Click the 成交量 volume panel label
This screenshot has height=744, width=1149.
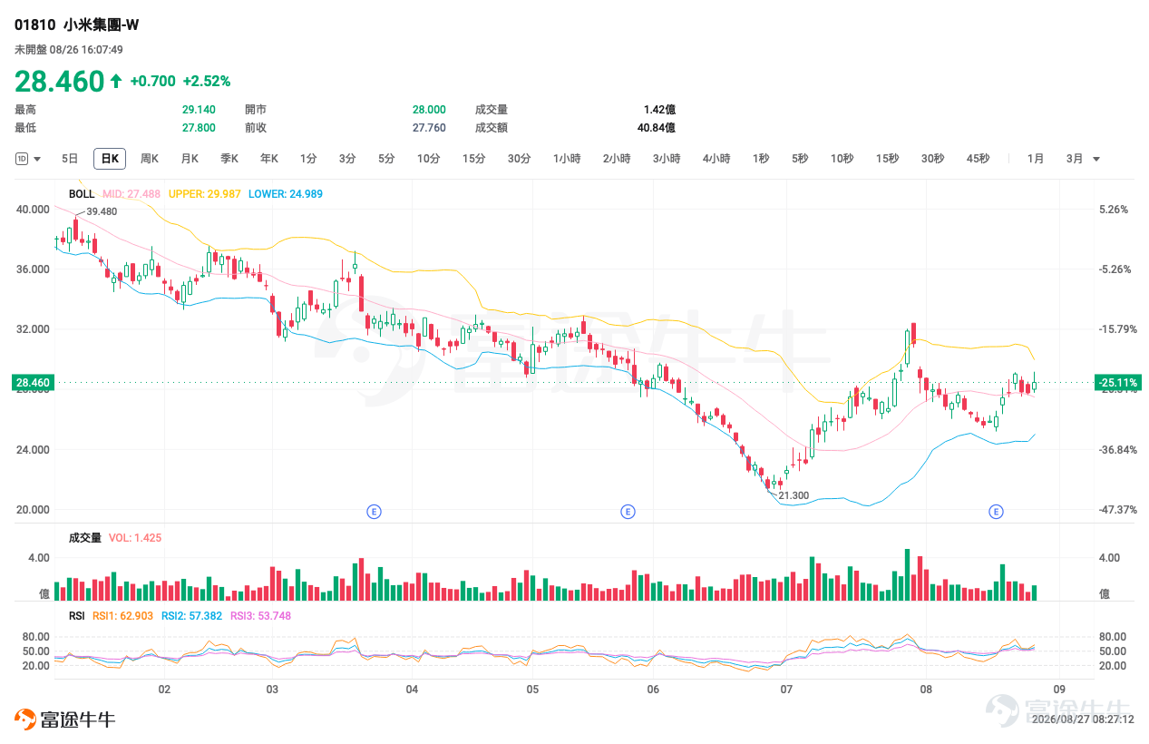pyautogui.click(x=85, y=538)
